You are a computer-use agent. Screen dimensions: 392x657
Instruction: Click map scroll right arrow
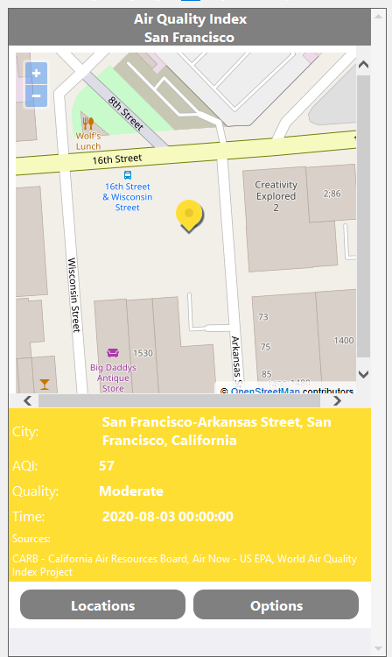[337, 401]
